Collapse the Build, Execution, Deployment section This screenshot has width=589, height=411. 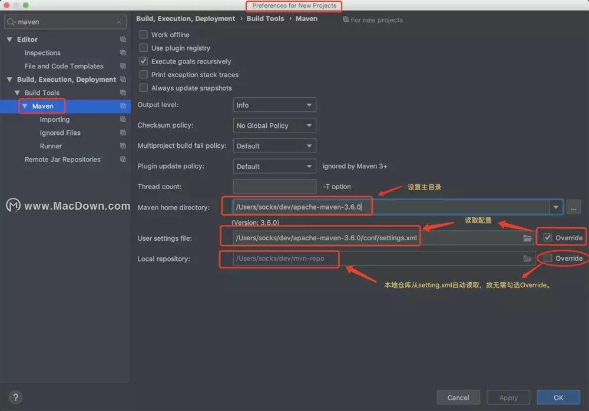pos(9,79)
